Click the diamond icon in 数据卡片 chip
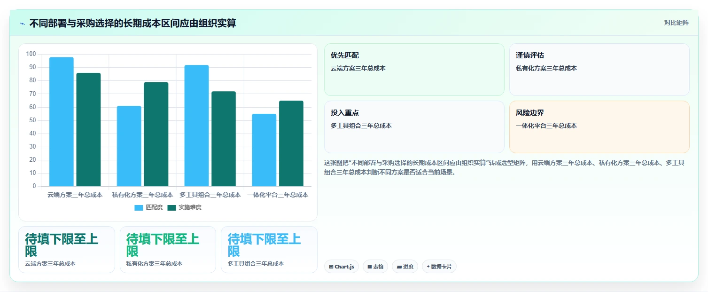708x292 pixels. 428,267
